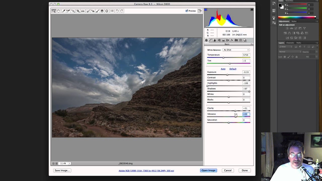The height and width of the screenshot is (181, 322).
Task: Switch to the Detail panel tab
Action: (x=215, y=40)
